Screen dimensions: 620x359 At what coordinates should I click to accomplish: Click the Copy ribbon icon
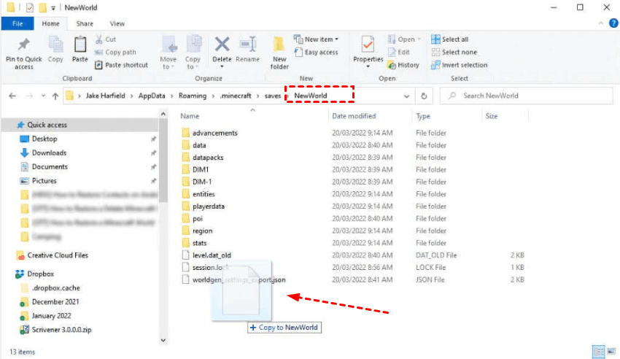[55, 45]
